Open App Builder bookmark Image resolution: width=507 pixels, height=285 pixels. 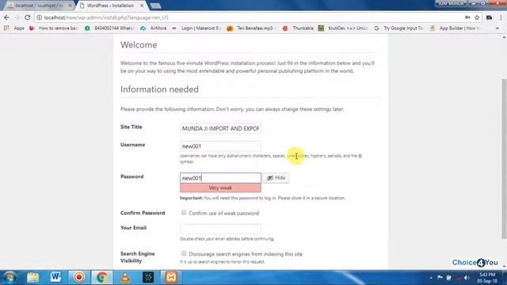[454, 28]
